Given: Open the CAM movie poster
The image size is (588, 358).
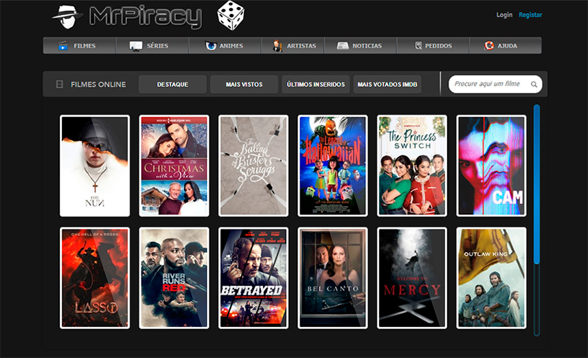Looking at the screenshot, I should click(491, 166).
